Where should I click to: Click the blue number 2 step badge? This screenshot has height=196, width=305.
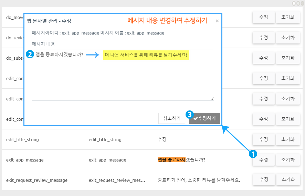[x=30, y=55]
